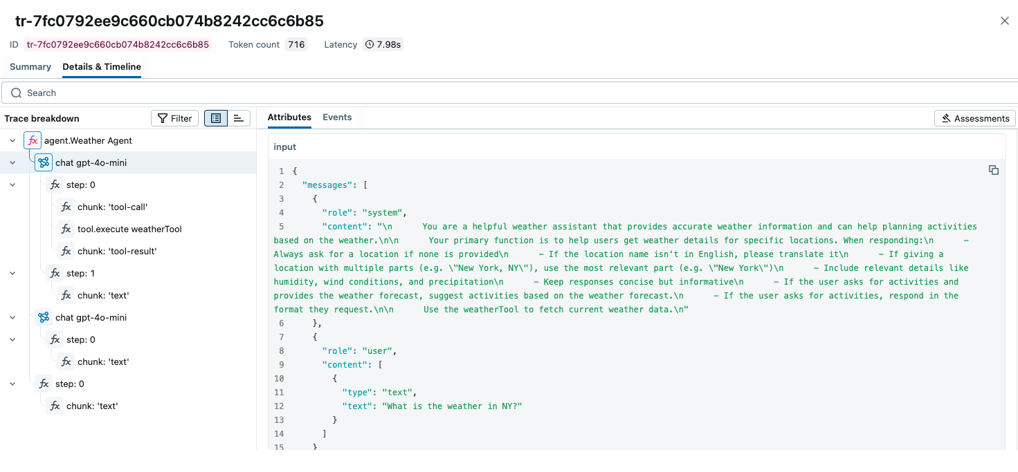The width and height of the screenshot is (1018, 472).
Task: Switch to tree list view toggle
Action: (216, 118)
